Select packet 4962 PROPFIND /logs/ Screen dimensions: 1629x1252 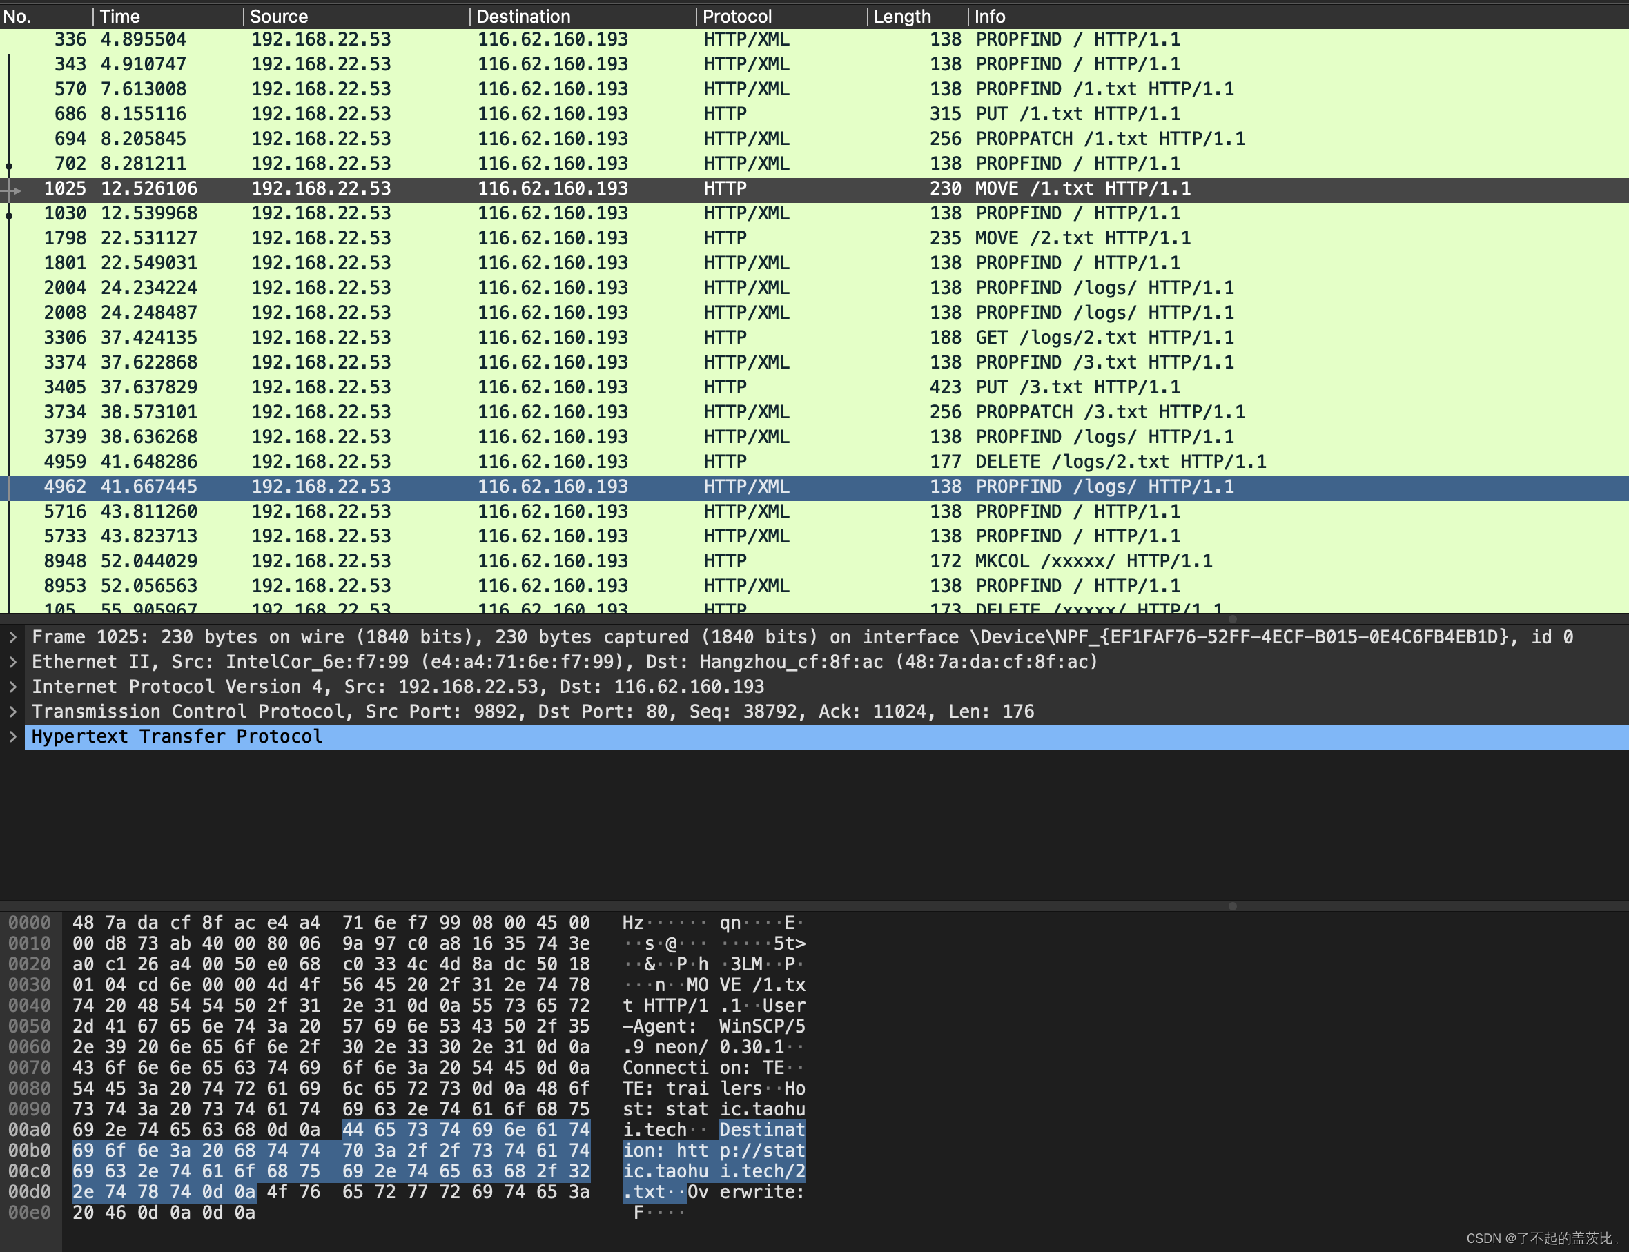(x=814, y=487)
